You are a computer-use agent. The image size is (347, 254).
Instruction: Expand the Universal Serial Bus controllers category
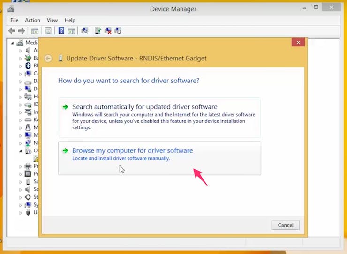click(20, 213)
